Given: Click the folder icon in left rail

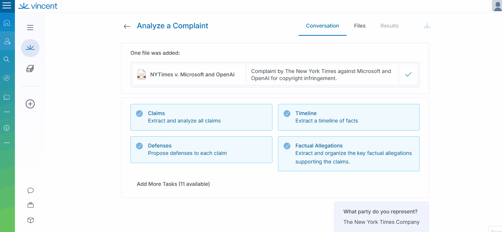Looking at the screenshot, I should pyautogui.click(x=7, y=97).
